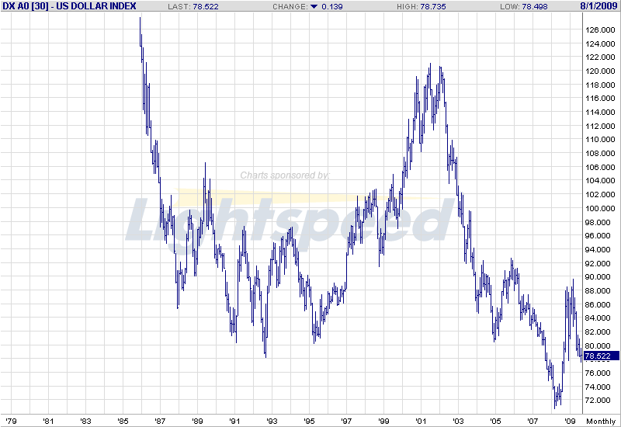The height and width of the screenshot is (427, 621).
Task: Click the Monthly interval label
Action: pyautogui.click(x=601, y=421)
